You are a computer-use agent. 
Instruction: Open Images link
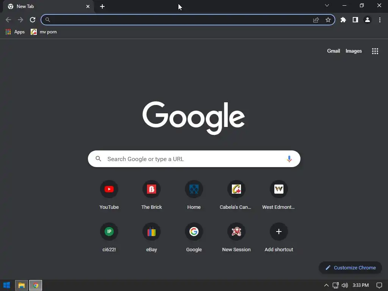click(354, 51)
